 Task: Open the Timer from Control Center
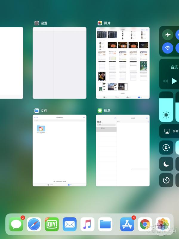click(x=166, y=180)
